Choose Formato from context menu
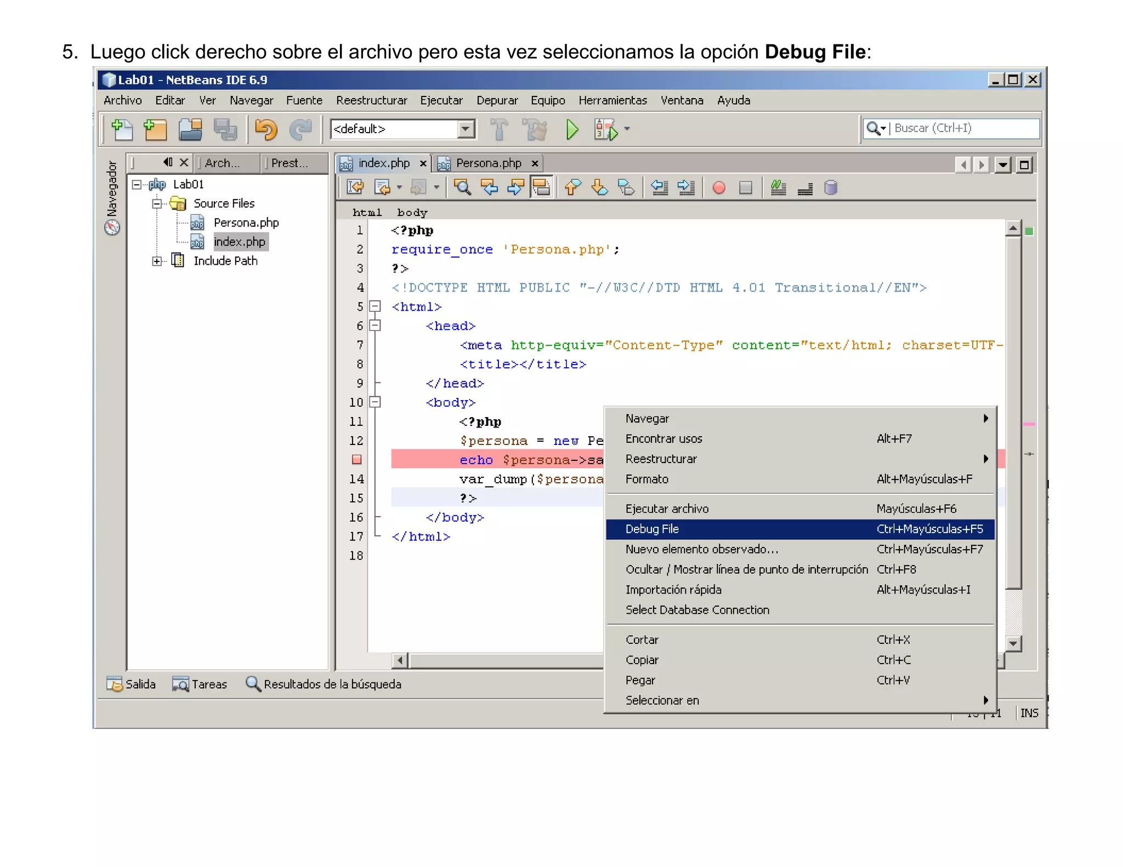 800,480
